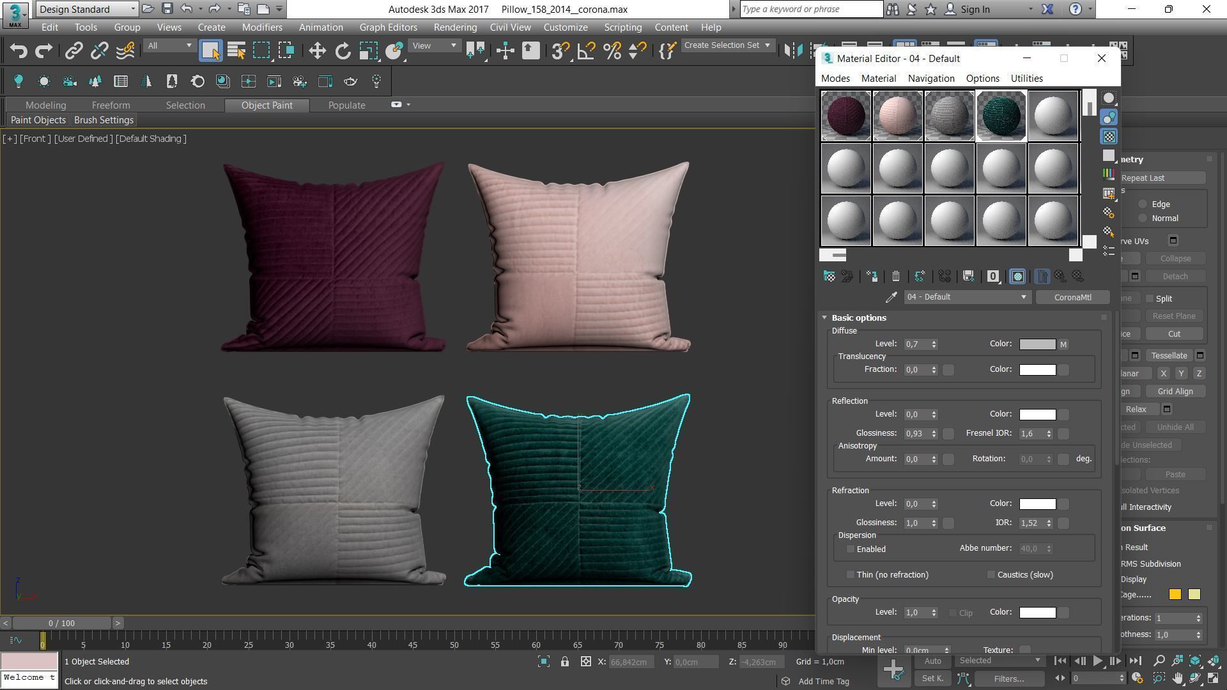The width and height of the screenshot is (1227, 690).
Task: Open the 04 - Default material name dropdown
Action: point(967,297)
